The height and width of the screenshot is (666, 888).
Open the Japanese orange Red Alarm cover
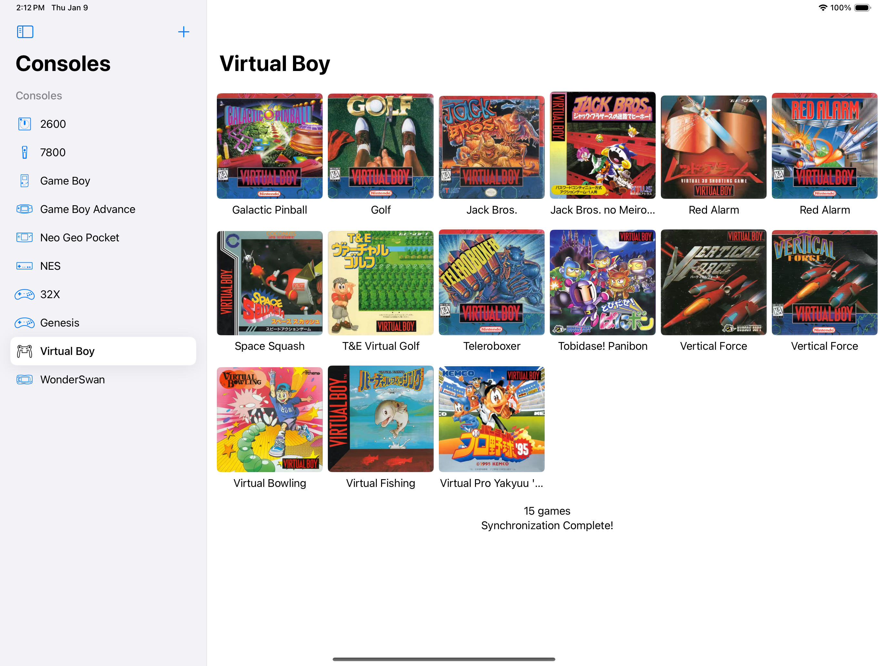[x=714, y=147]
